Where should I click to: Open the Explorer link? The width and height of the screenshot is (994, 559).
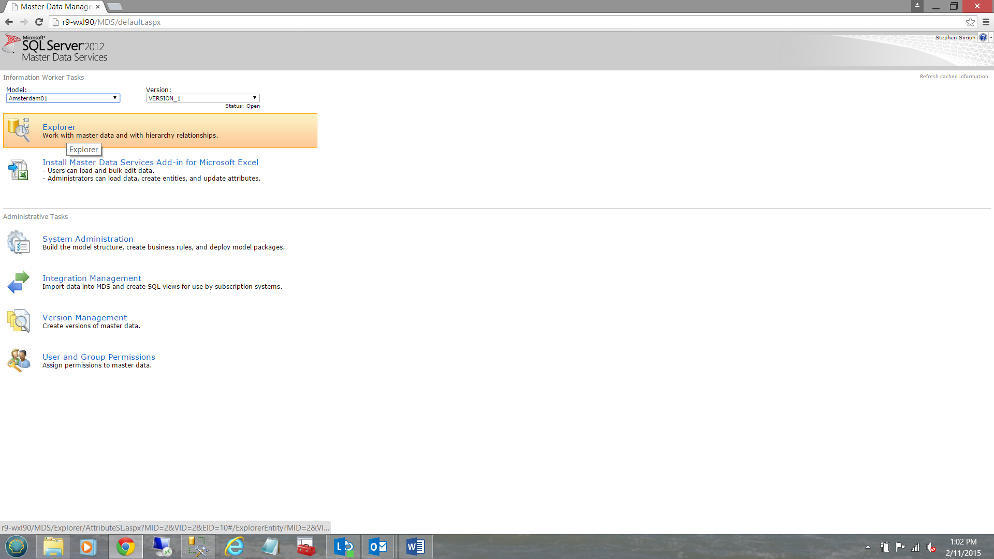59,127
